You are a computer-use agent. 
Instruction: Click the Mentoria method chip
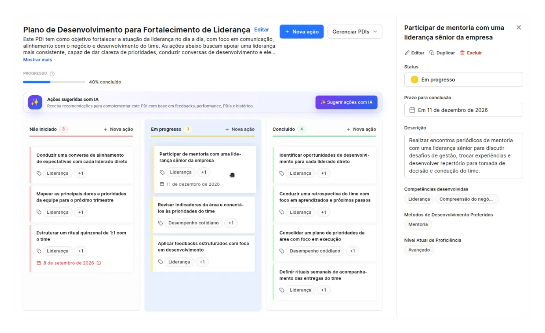pyautogui.click(x=418, y=224)
